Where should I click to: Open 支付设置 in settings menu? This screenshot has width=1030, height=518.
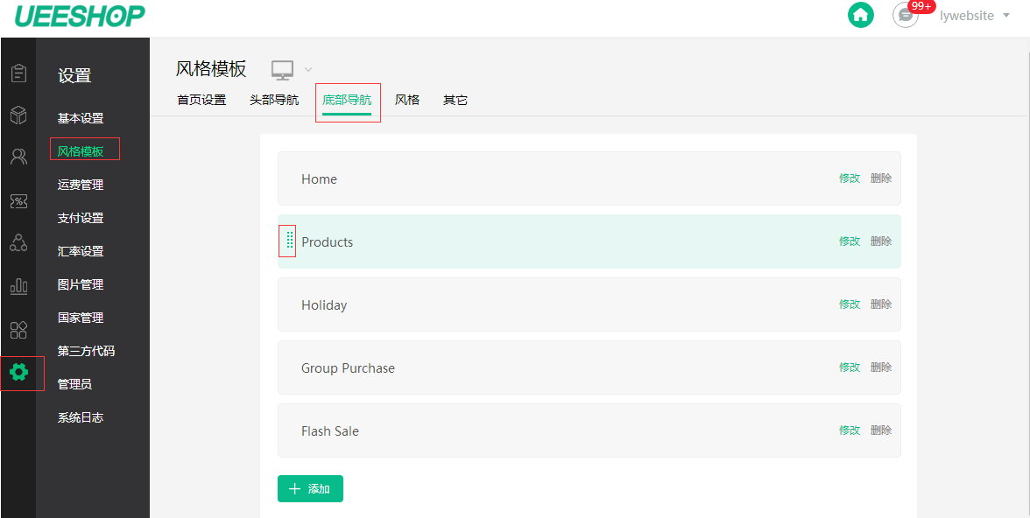point(81,218)
